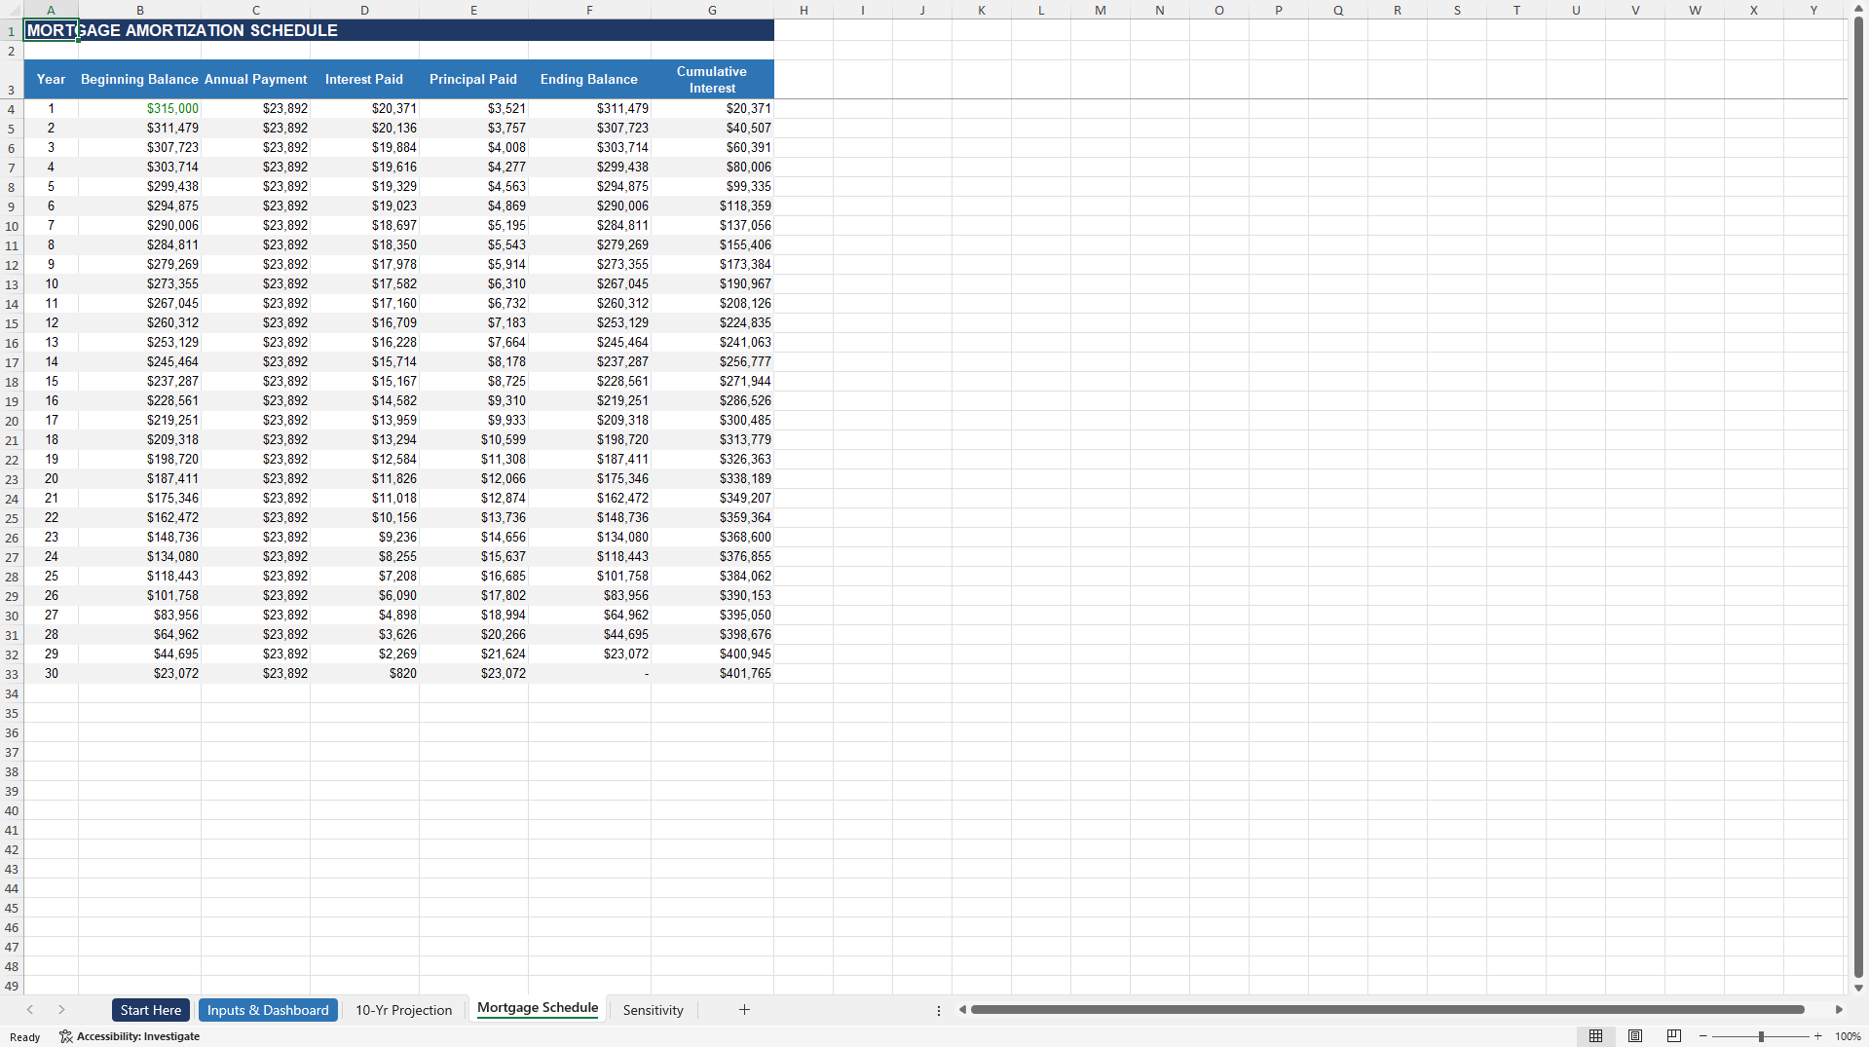
Task: Select the $20,371 interest paid cell
Action: [x=364, y=108]
